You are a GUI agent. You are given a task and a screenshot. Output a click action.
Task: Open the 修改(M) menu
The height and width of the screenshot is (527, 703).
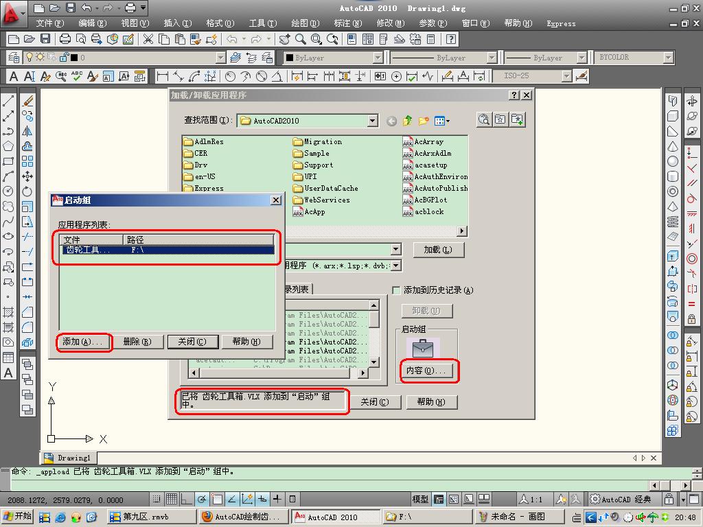pyautogui.click(x=391, y=23)
